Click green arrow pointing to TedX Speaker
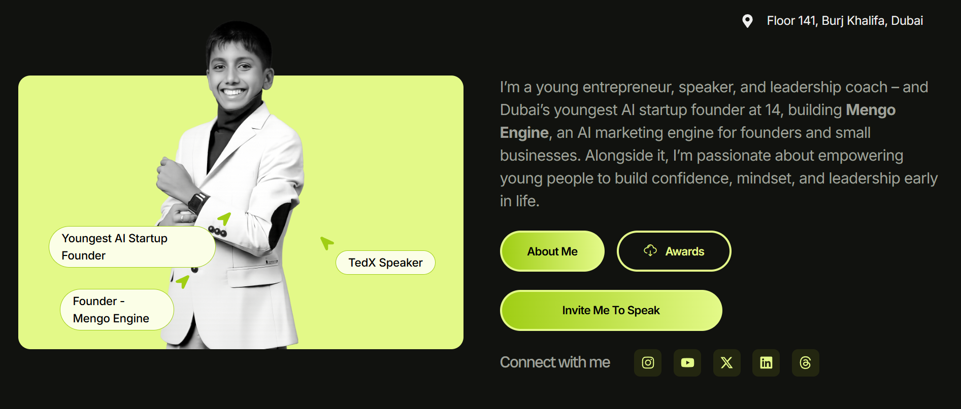 click(x=326, y=243)
